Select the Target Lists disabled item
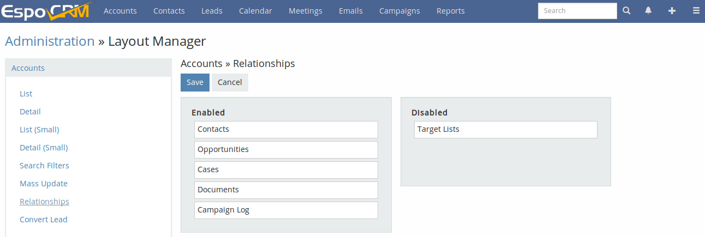The height and width of the screenshot is (237, 705). click(x=506, y=130)
